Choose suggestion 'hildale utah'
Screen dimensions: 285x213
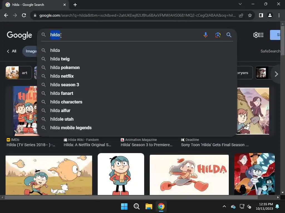137,119
